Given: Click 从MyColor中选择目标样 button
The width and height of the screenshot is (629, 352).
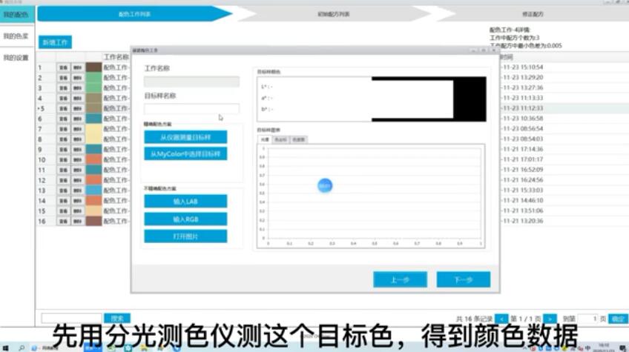Looking at the screenshot, I should [x=185, y=154].
